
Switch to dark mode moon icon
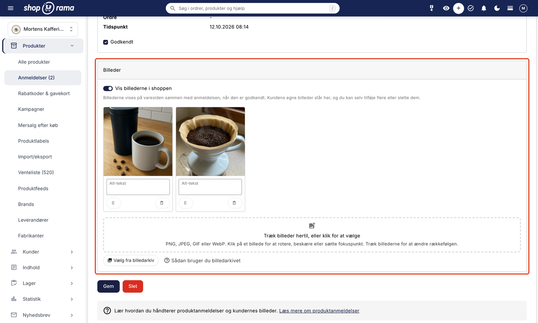(497, 8)
